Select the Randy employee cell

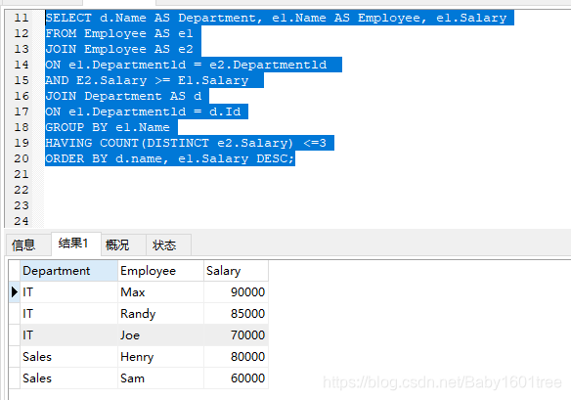click(160, 314)
